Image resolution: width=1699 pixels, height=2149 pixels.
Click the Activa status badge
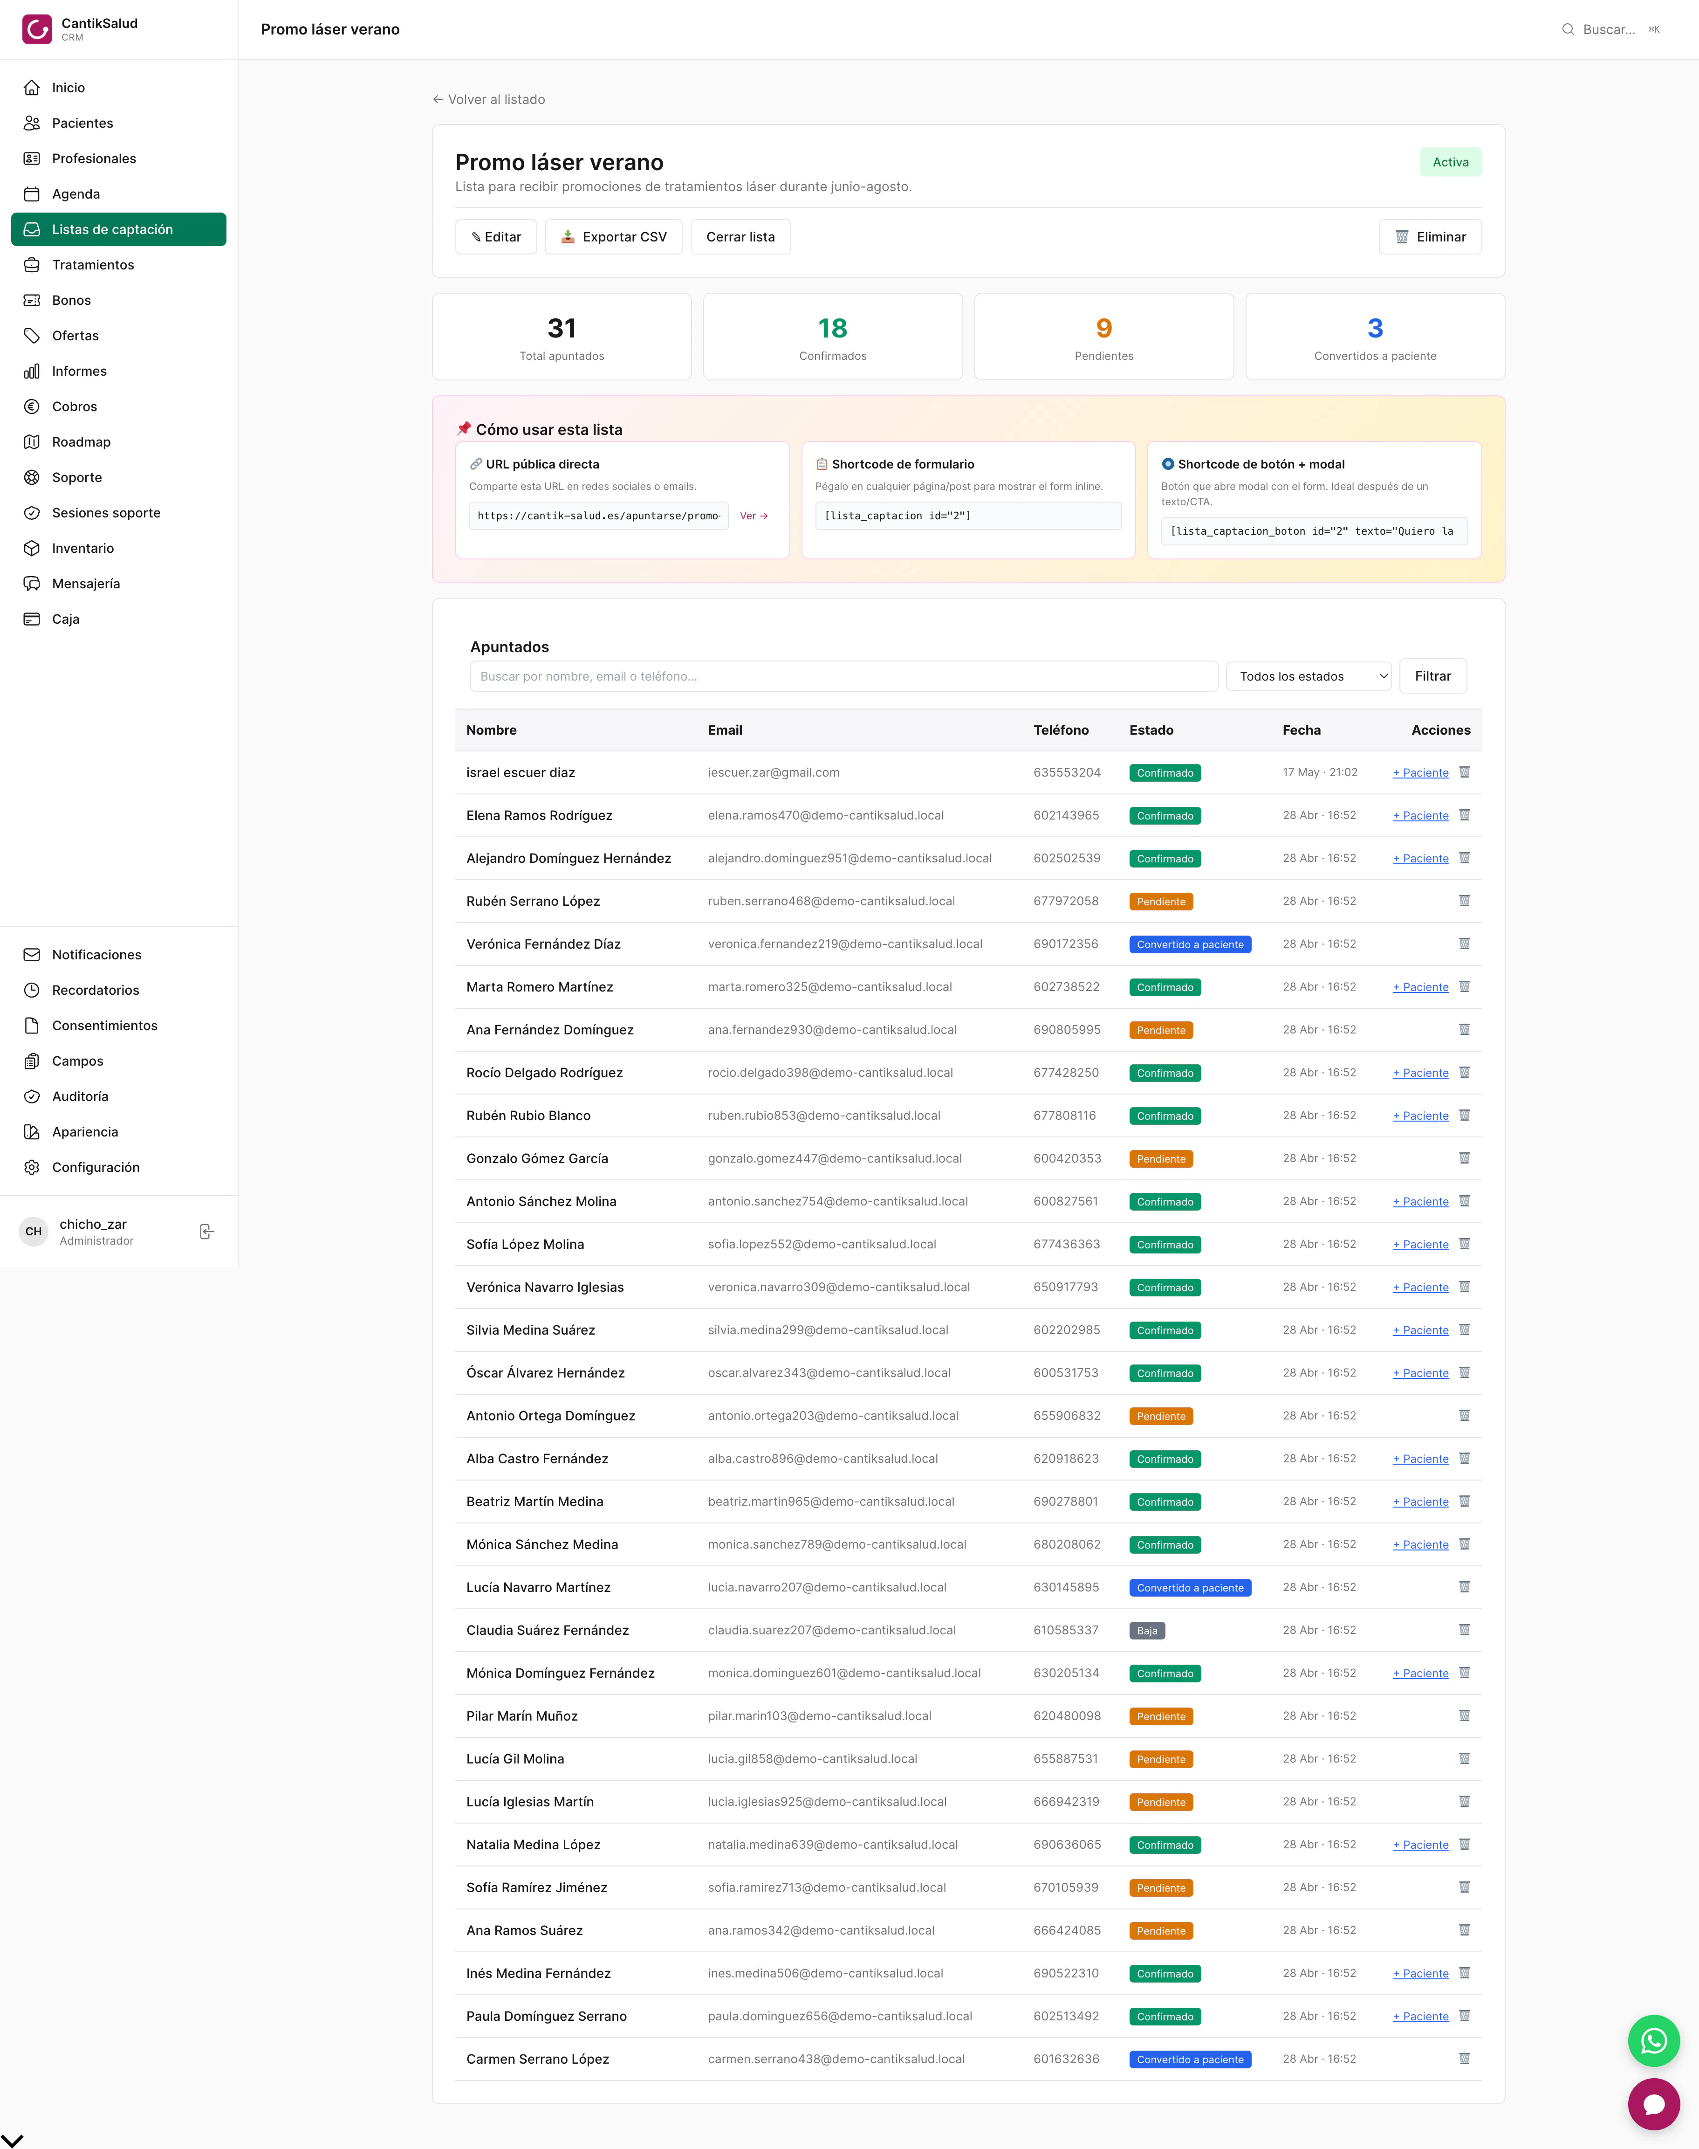click(1450, 162)
